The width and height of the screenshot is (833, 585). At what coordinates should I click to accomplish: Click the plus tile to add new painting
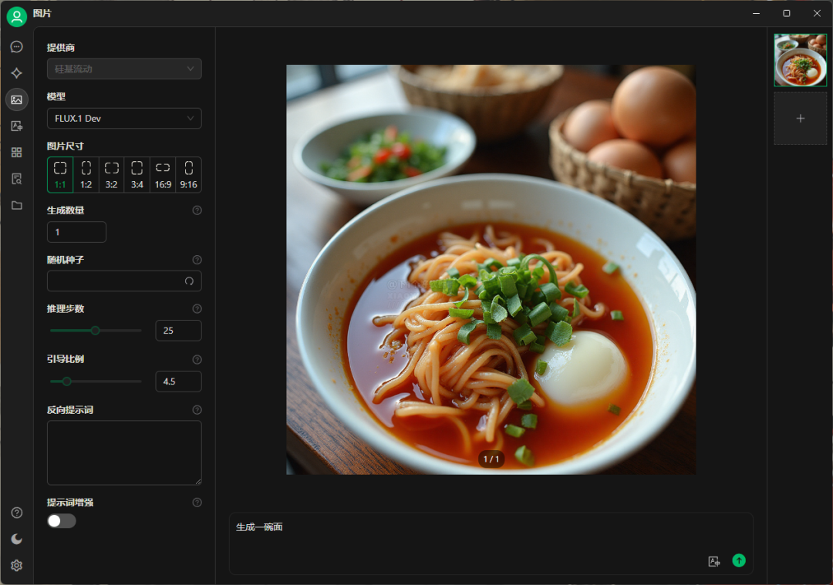800,119
